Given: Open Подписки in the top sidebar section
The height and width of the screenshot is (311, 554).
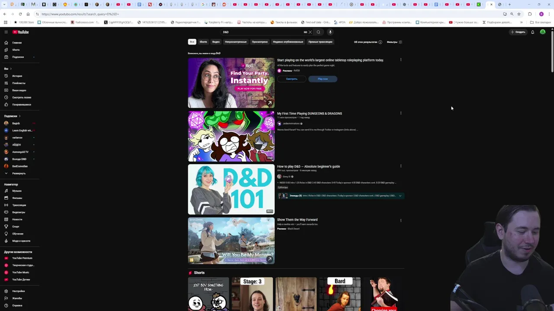Looking at the screenshot, I should point(17,57).
